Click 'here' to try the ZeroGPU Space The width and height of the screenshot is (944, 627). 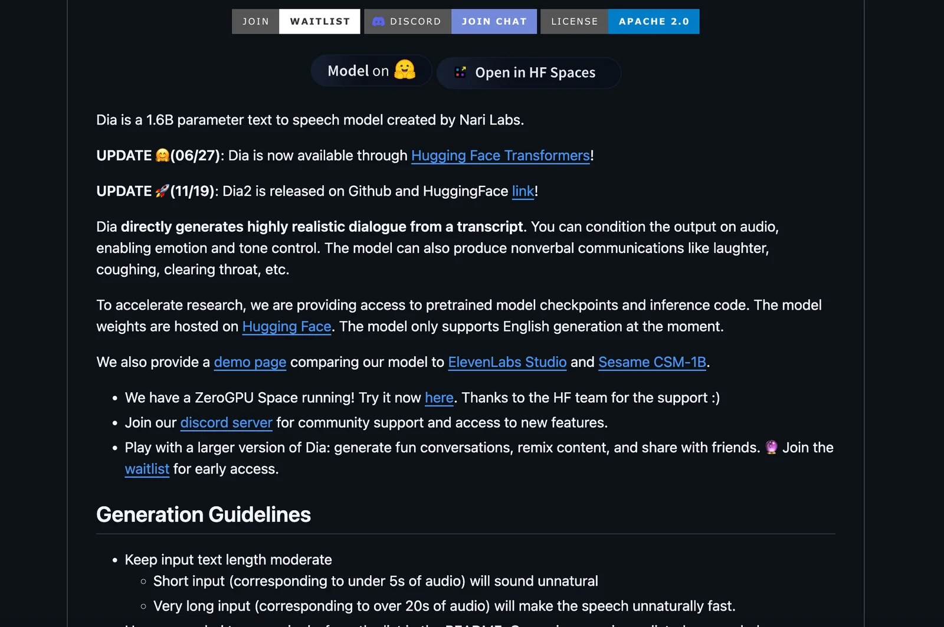(x=439, y=398)
